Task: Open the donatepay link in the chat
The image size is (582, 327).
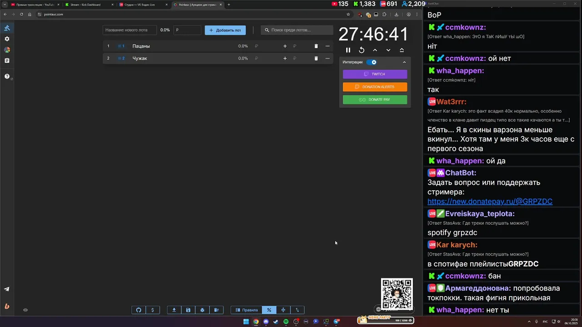Action: coord(490,202)
